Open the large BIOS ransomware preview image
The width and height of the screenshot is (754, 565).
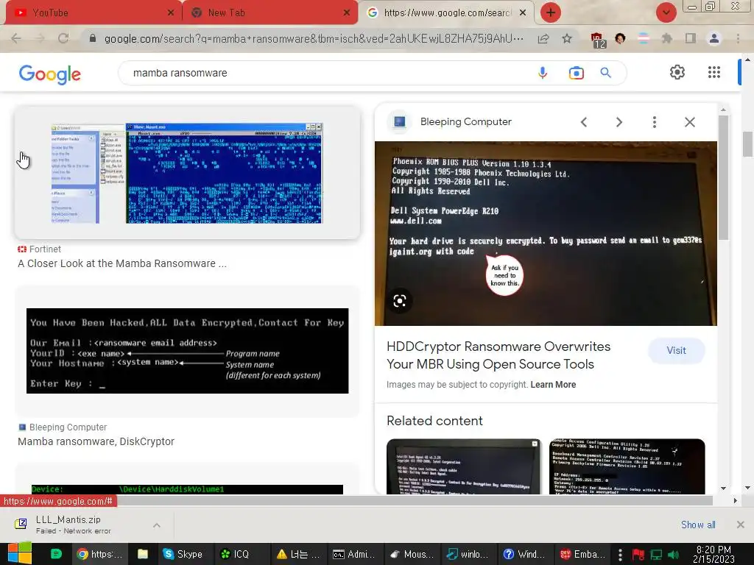click(x=546, y=233)
